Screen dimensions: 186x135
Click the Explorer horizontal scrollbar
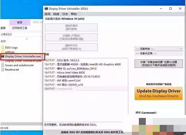[21, 124]
